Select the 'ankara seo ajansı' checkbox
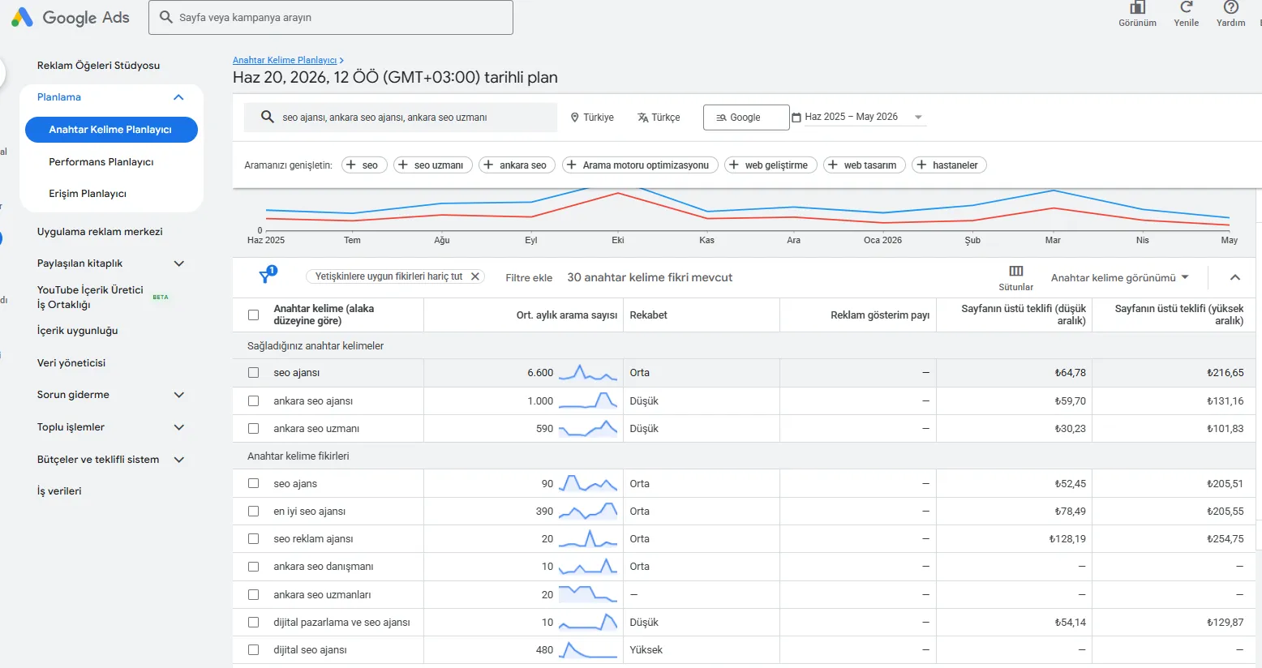The image size is (1262, 668). pos(253,401)
